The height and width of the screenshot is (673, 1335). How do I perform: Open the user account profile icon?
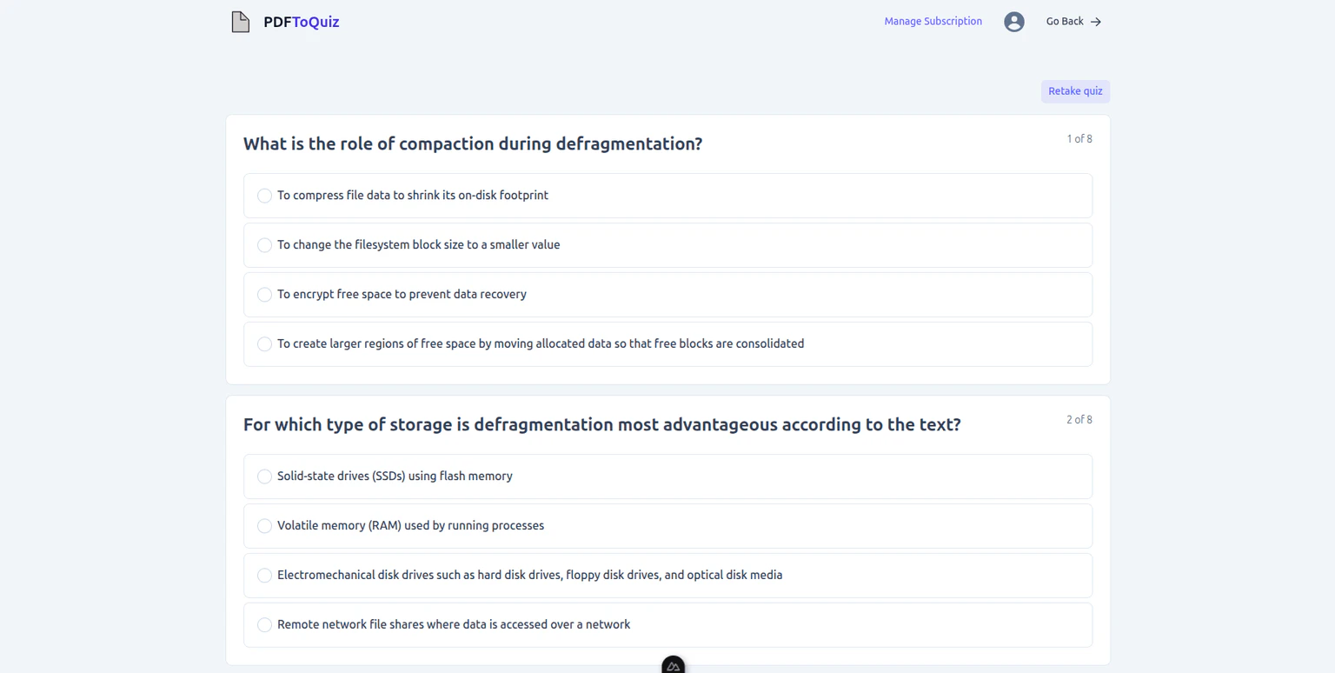coord(1014,21)
